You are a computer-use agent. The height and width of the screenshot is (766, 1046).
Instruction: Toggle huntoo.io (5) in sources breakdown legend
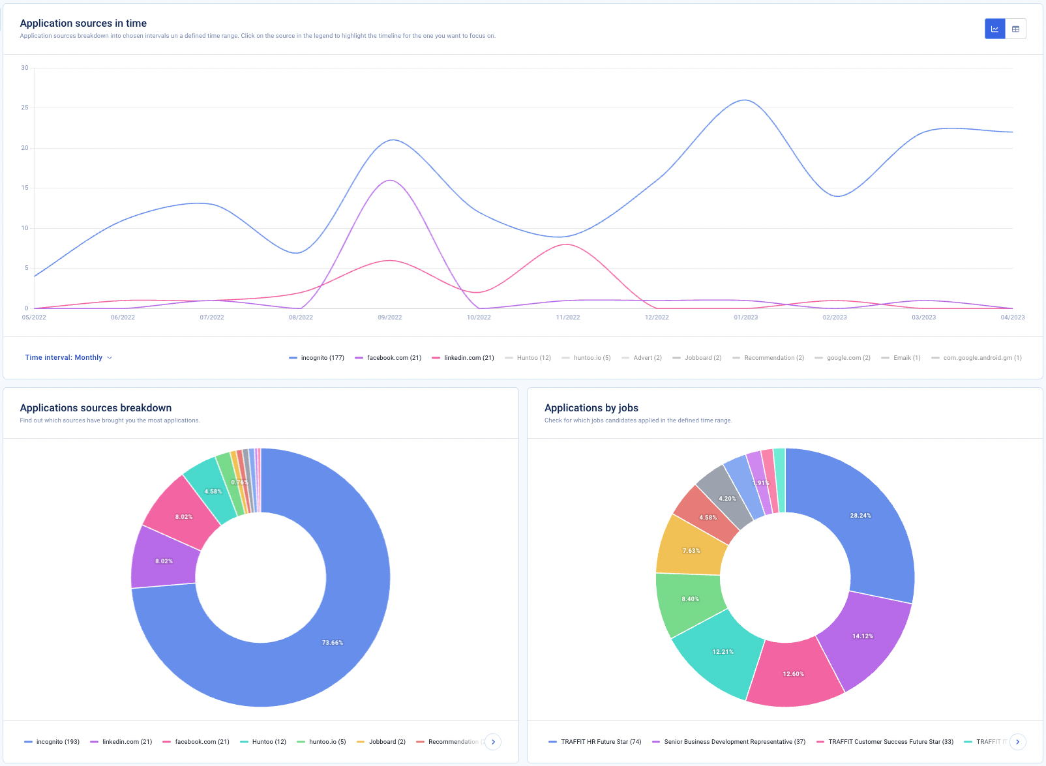tap(321, 742)
